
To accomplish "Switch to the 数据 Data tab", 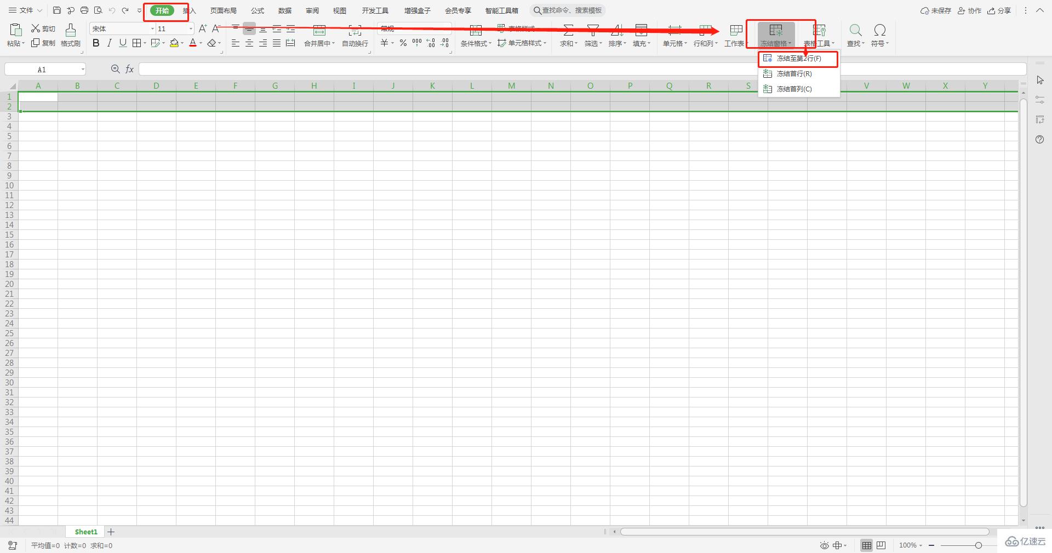I will (285, 10).
